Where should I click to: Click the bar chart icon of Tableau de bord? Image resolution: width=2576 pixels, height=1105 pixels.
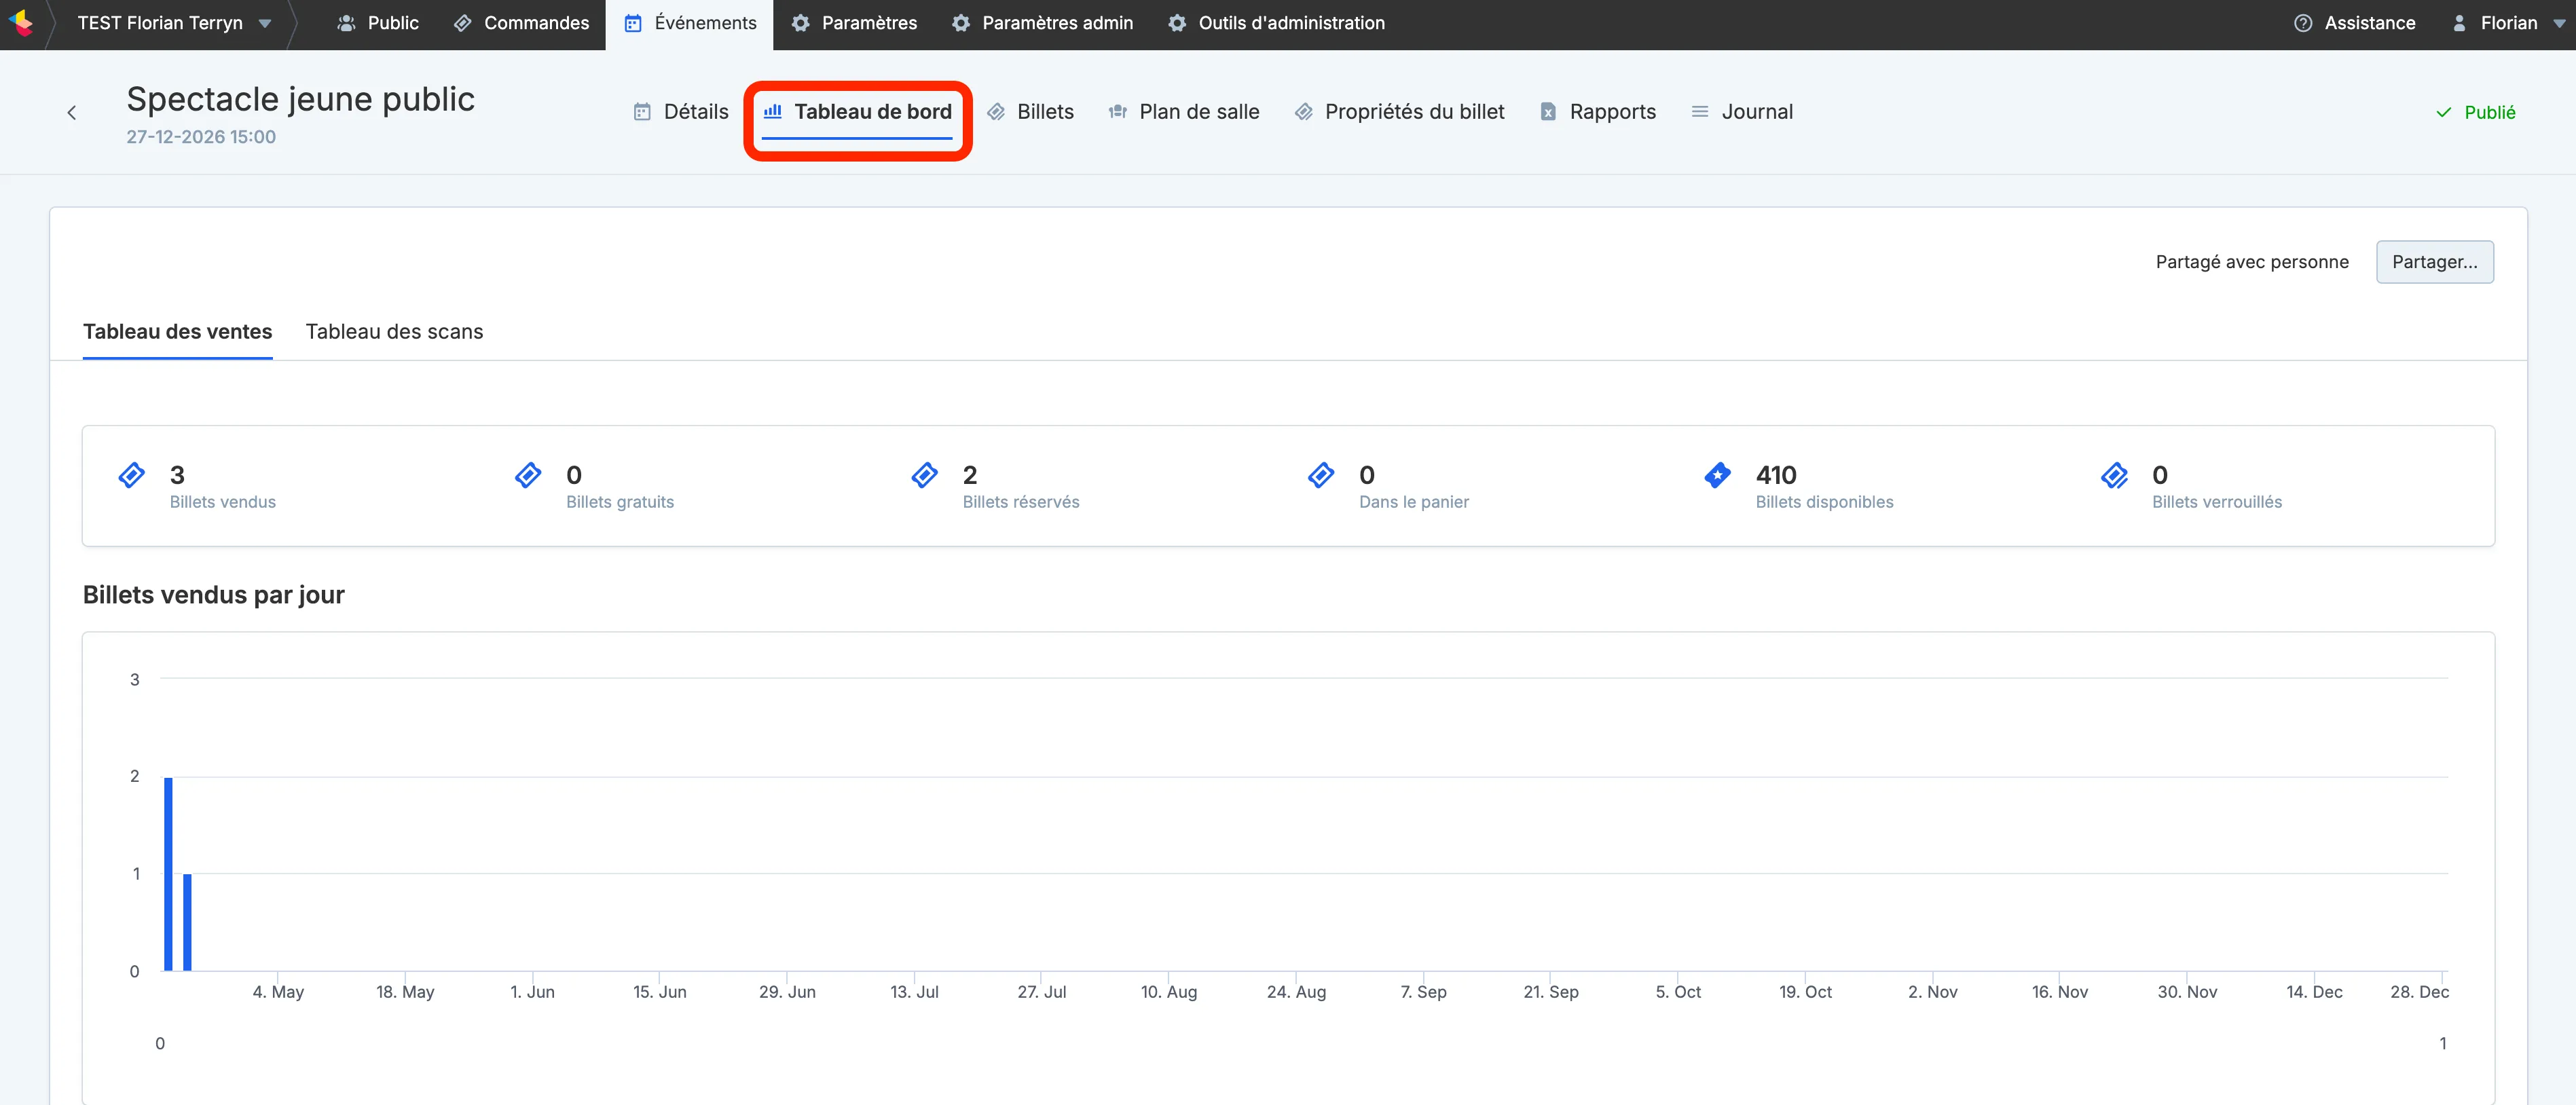pyautogui.click(x=772, y=111)
